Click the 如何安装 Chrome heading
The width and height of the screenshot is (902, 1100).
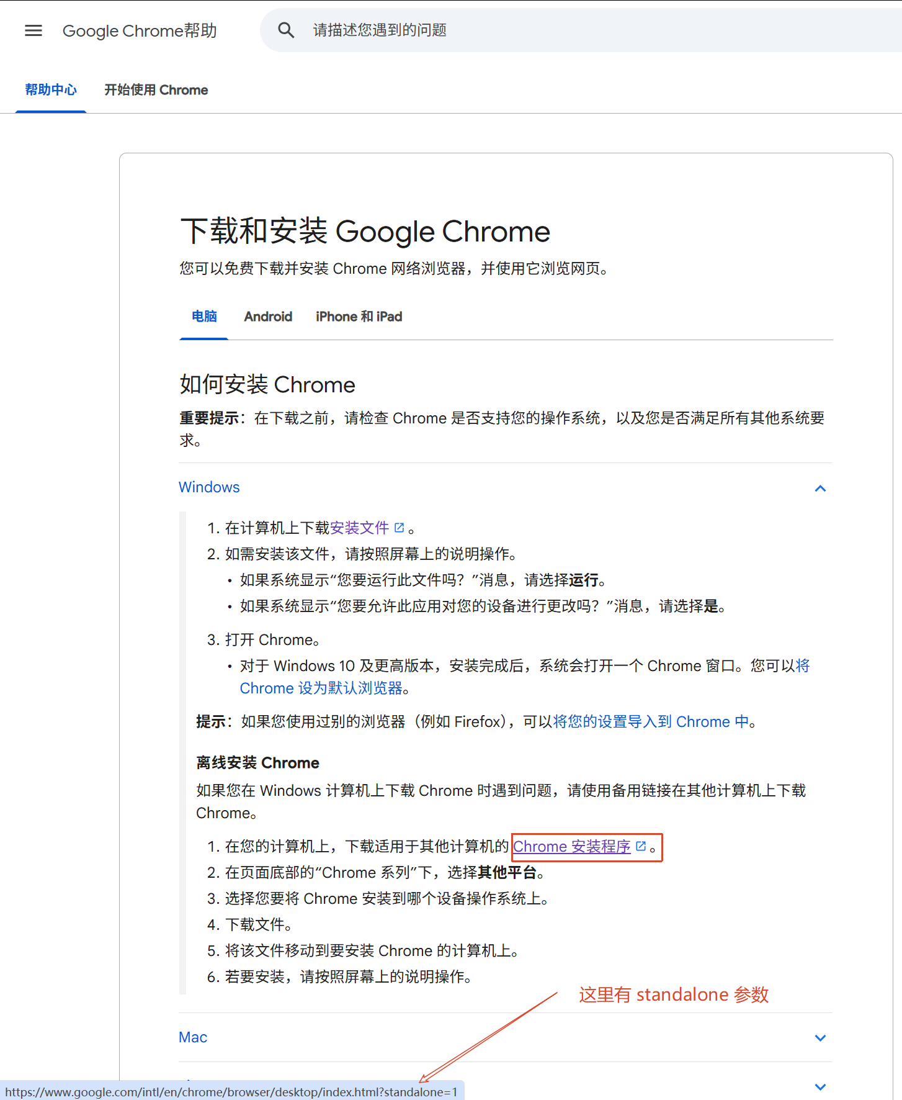coord(267,385)
